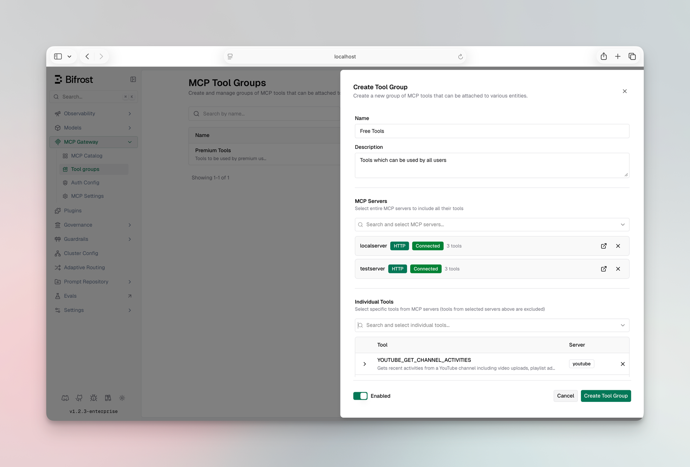
Task: Click the Create Tool Group button
Action: point(605,396)
